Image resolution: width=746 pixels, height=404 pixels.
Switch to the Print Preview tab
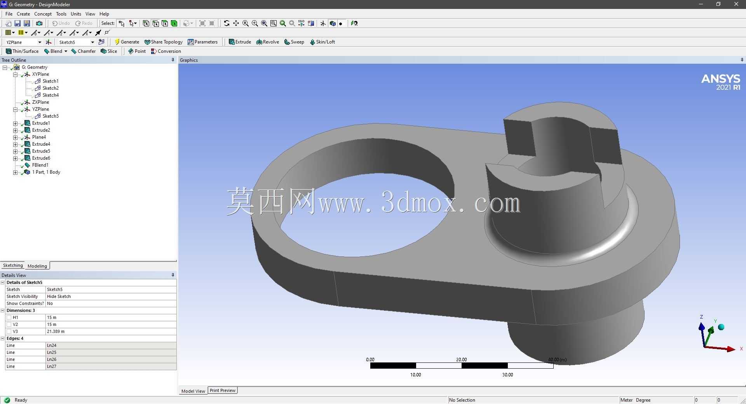click(x=223, y=390)
